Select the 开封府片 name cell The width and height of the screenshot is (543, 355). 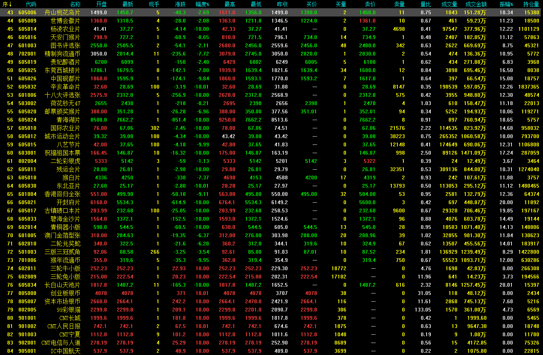(68, 202)
